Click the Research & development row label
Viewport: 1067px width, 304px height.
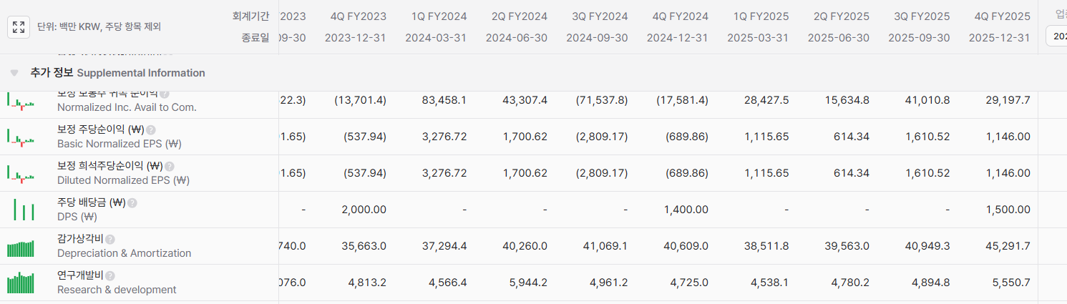pos(117,290)
